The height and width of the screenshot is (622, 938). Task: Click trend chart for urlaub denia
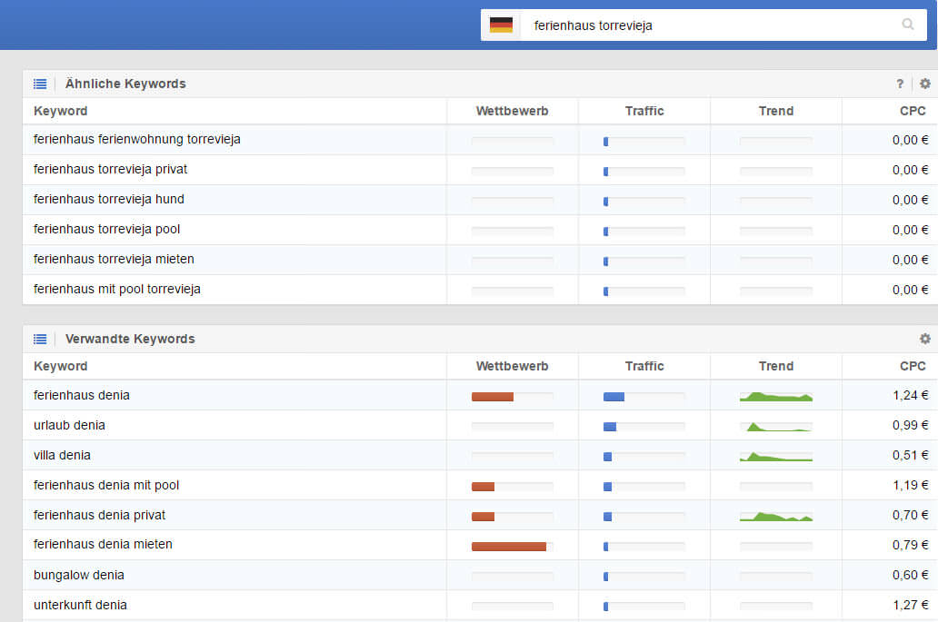coord(776,426)
